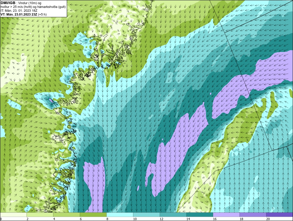
Task: Click the legend scale label 4
Action: click(x=54, y=219)
